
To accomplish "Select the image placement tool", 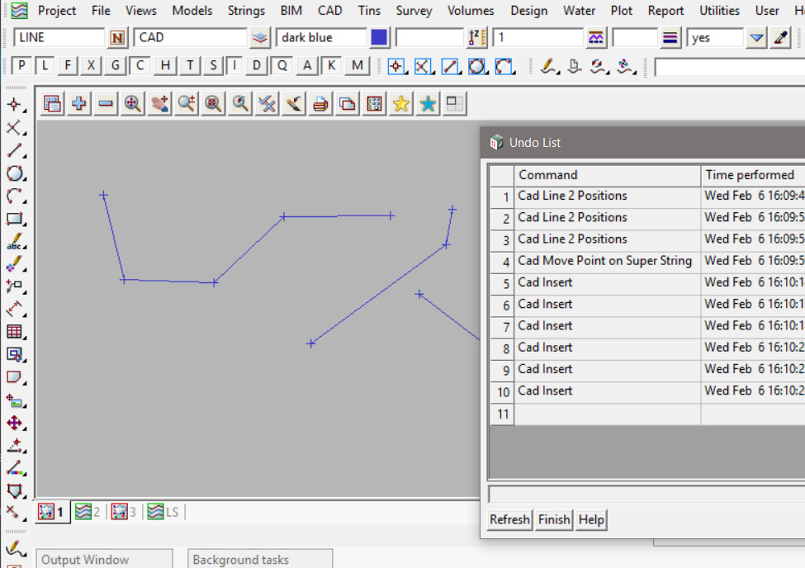I will click(14, 400).
